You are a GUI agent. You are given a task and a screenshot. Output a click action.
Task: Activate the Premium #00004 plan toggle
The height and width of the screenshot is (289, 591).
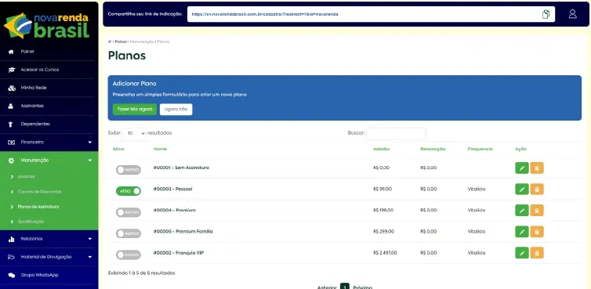129,212
